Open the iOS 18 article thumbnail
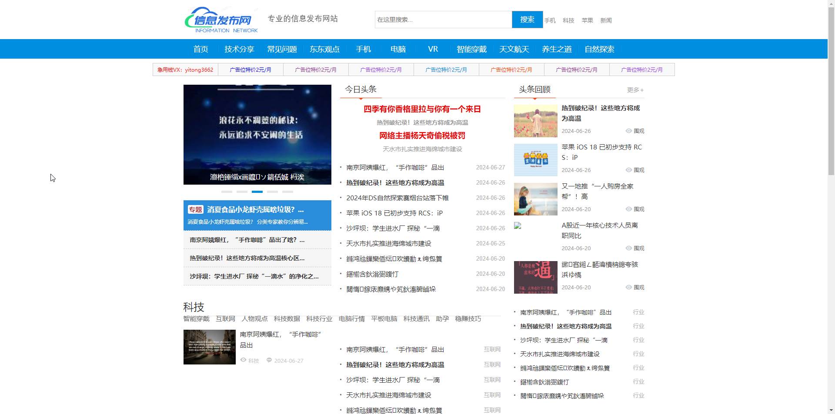This screenshot has height=414, width=835. click(x=535, y=160)
